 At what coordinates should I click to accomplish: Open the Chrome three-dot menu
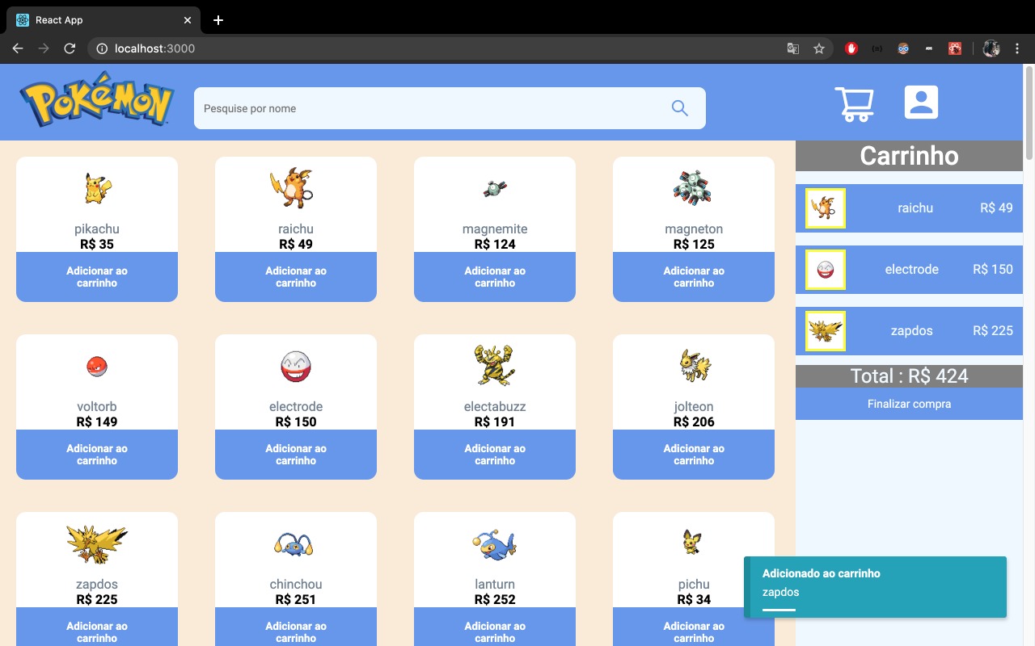pos(1017,48)
